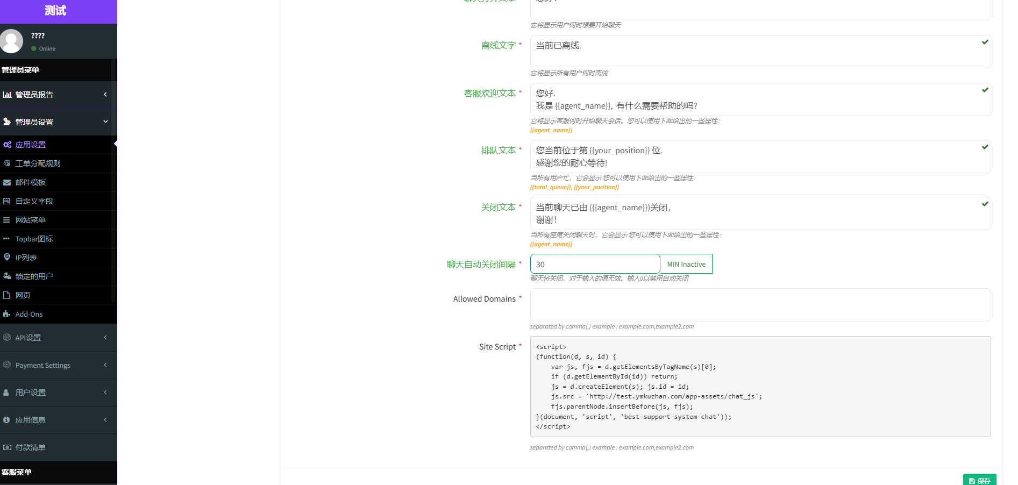Open the Add-Ons puzzle icon
The height and width of the screenshot is (485, 1018).
(7, 314)
